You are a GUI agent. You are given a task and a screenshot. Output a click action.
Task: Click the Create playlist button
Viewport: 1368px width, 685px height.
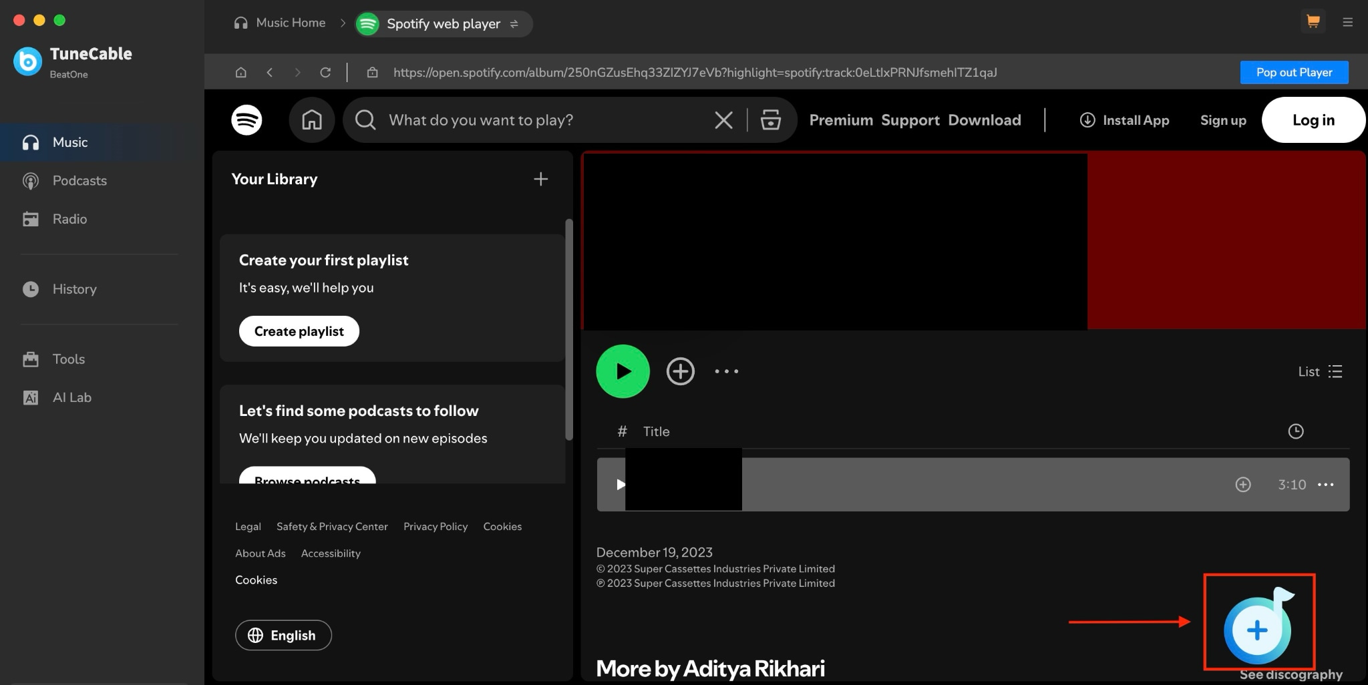[299, 331]
